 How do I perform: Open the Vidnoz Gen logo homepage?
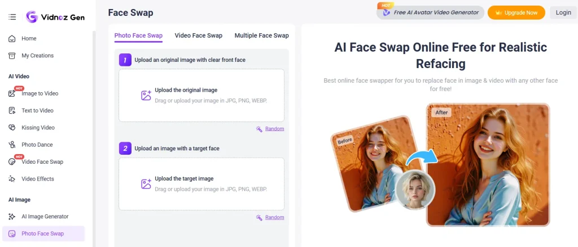coord(56,17)
